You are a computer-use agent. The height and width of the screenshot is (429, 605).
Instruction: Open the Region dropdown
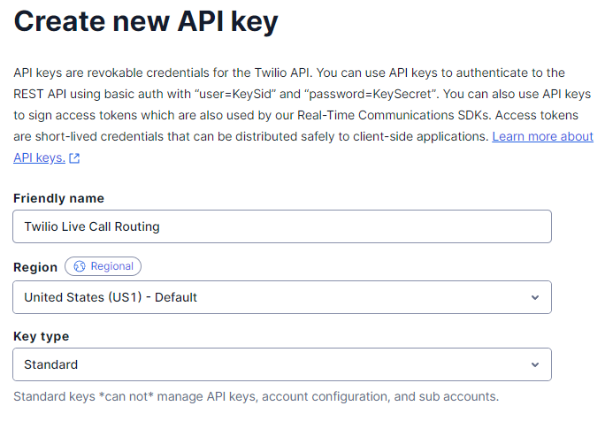click(x=282, y=297)
